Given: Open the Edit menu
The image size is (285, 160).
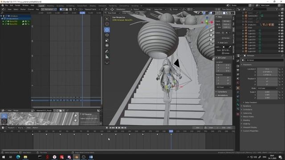Looking at the screenshot, I should coord(12,5).
